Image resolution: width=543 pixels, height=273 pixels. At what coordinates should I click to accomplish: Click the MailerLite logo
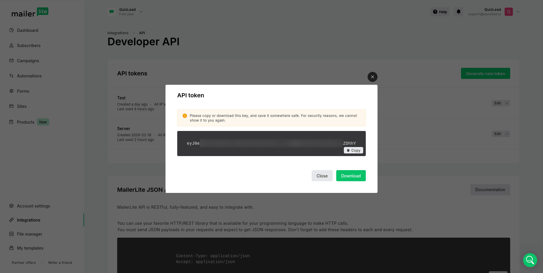[x=30, y=12]
